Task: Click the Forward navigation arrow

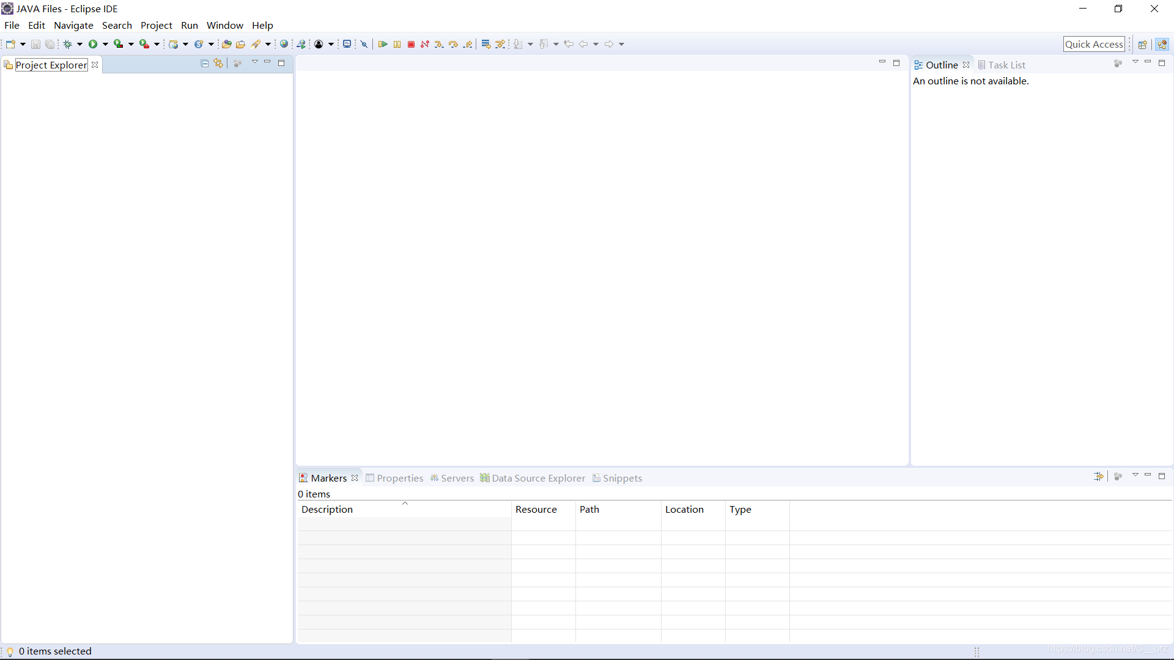Action: 609,44
